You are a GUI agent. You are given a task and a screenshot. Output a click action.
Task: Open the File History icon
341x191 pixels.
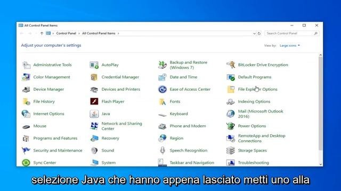[26, 101]
